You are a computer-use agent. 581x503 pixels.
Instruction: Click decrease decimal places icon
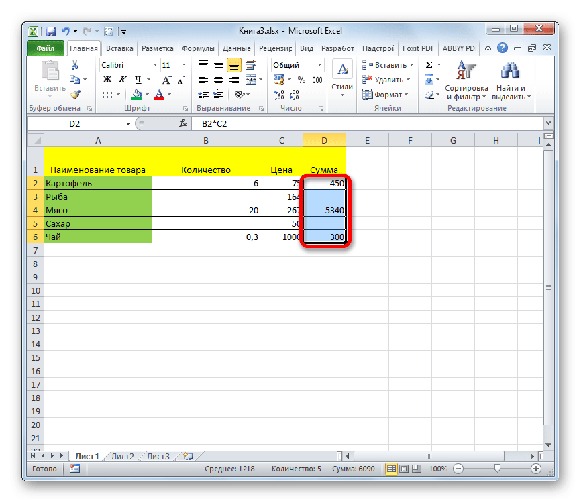coord(294,95)
